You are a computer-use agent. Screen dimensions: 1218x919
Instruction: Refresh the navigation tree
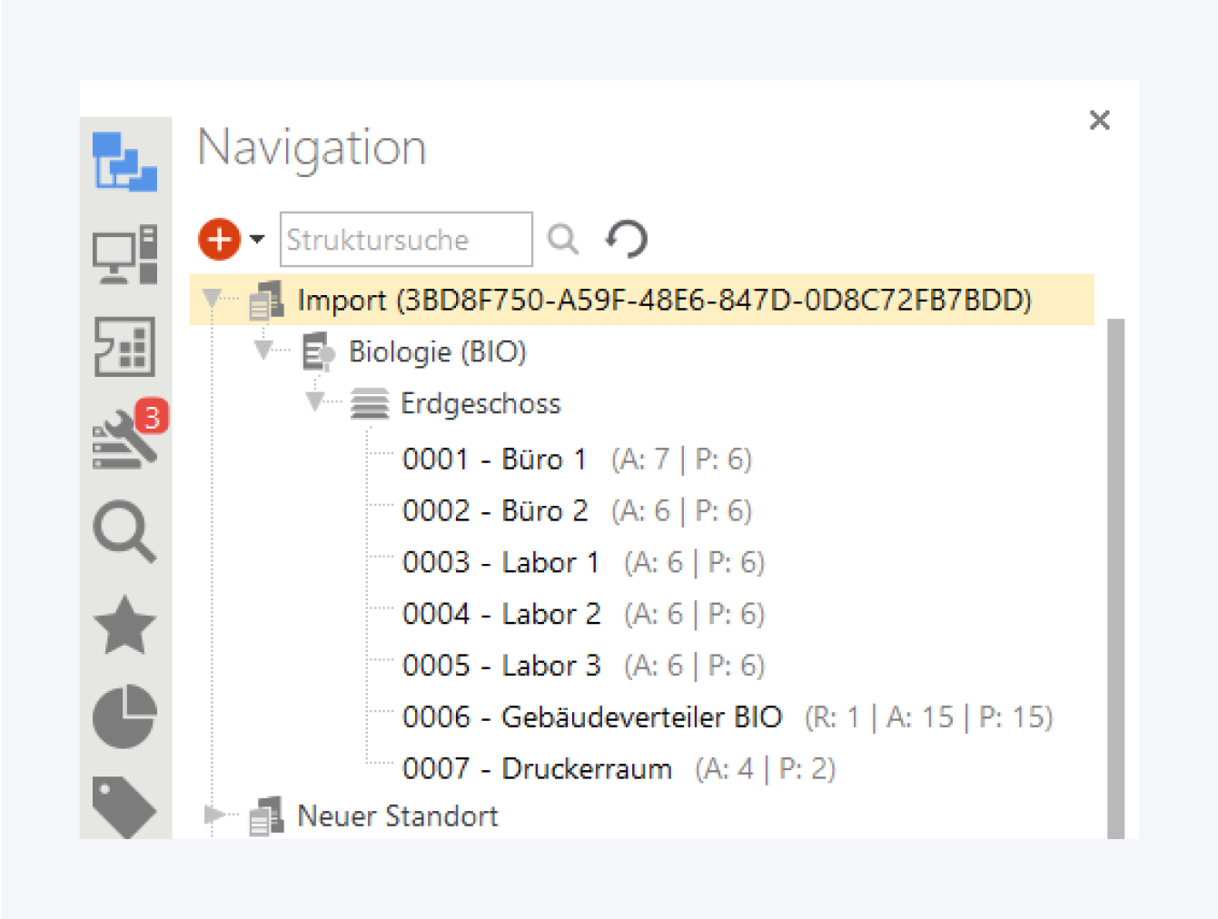[x=627, y=240]
